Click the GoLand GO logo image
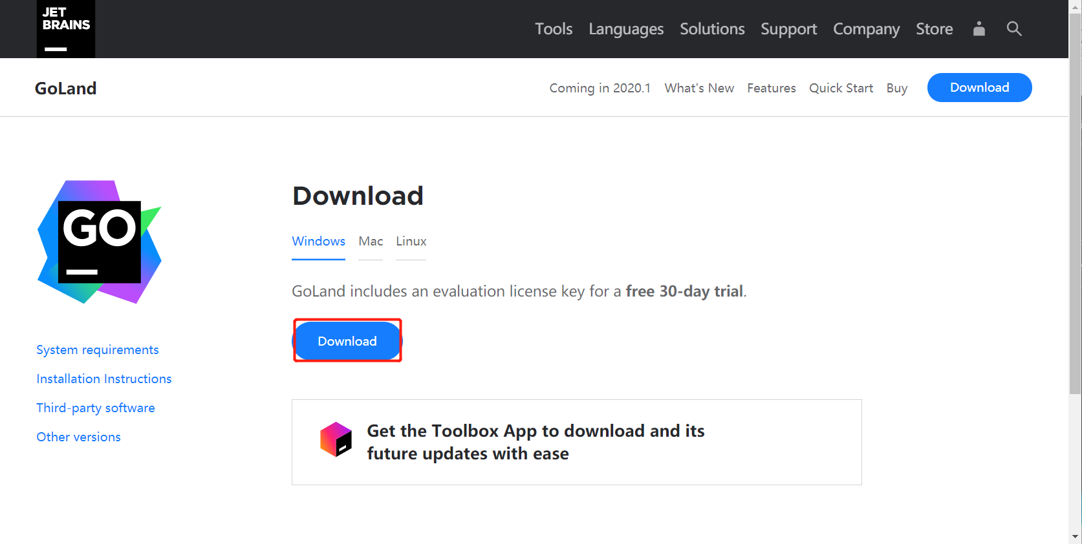The height and width of the screenshot is (544, 1082). [100, 242]
